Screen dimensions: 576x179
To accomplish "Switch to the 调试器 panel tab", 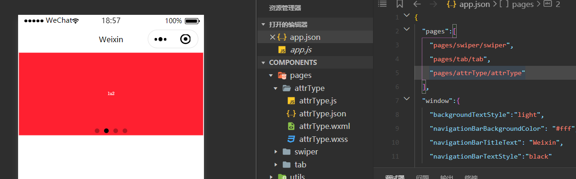I will [395, 177].
